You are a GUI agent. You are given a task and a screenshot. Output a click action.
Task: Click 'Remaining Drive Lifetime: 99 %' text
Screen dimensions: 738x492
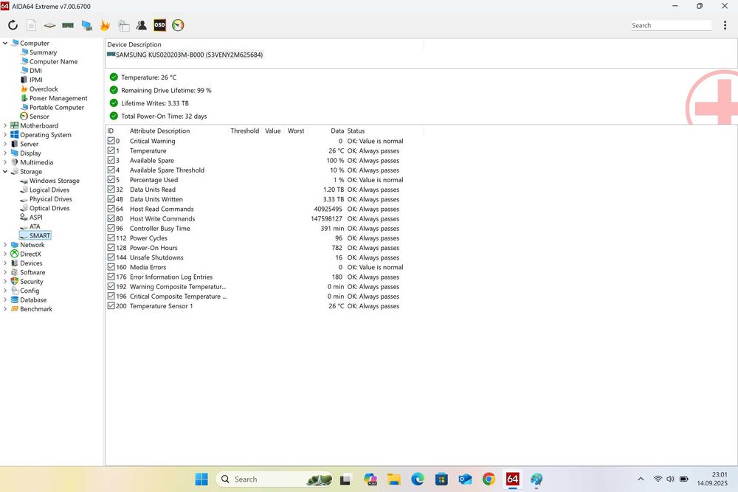(x=166, y=90)
